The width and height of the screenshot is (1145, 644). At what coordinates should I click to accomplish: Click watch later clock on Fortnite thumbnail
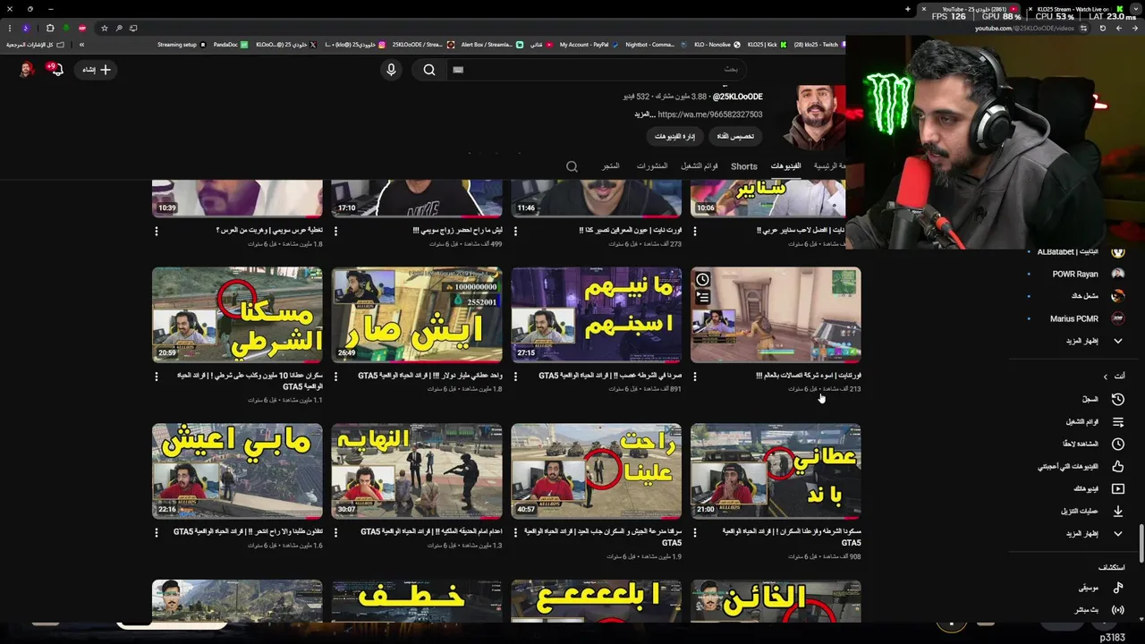702,280
